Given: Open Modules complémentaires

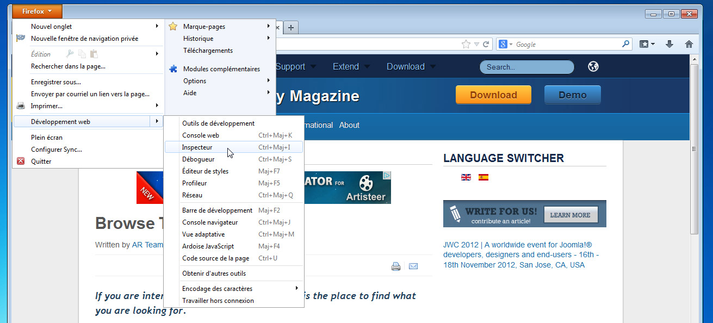Looking at the screenshot, I should pyautogui.click(x=221, y=69).
